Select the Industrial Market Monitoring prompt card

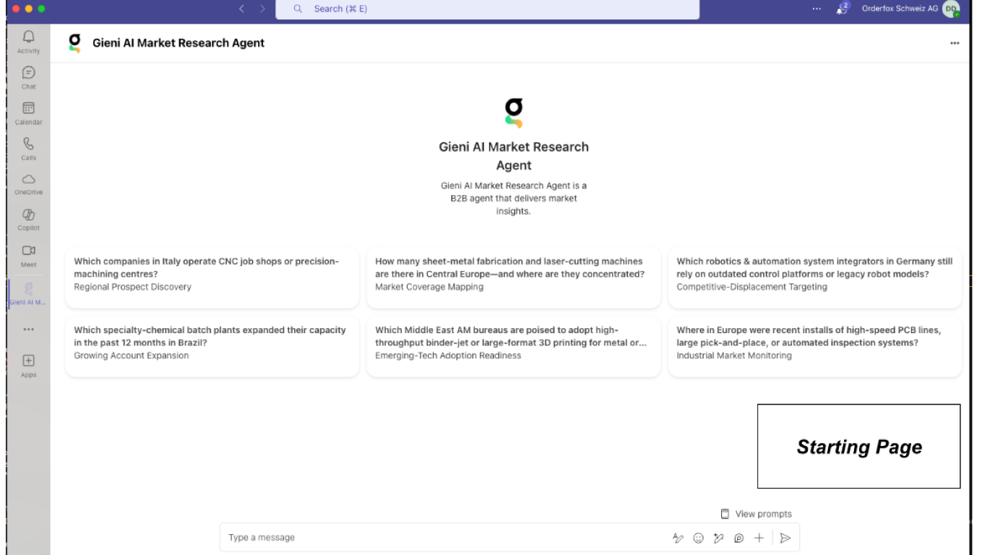[x=814, y=346]
